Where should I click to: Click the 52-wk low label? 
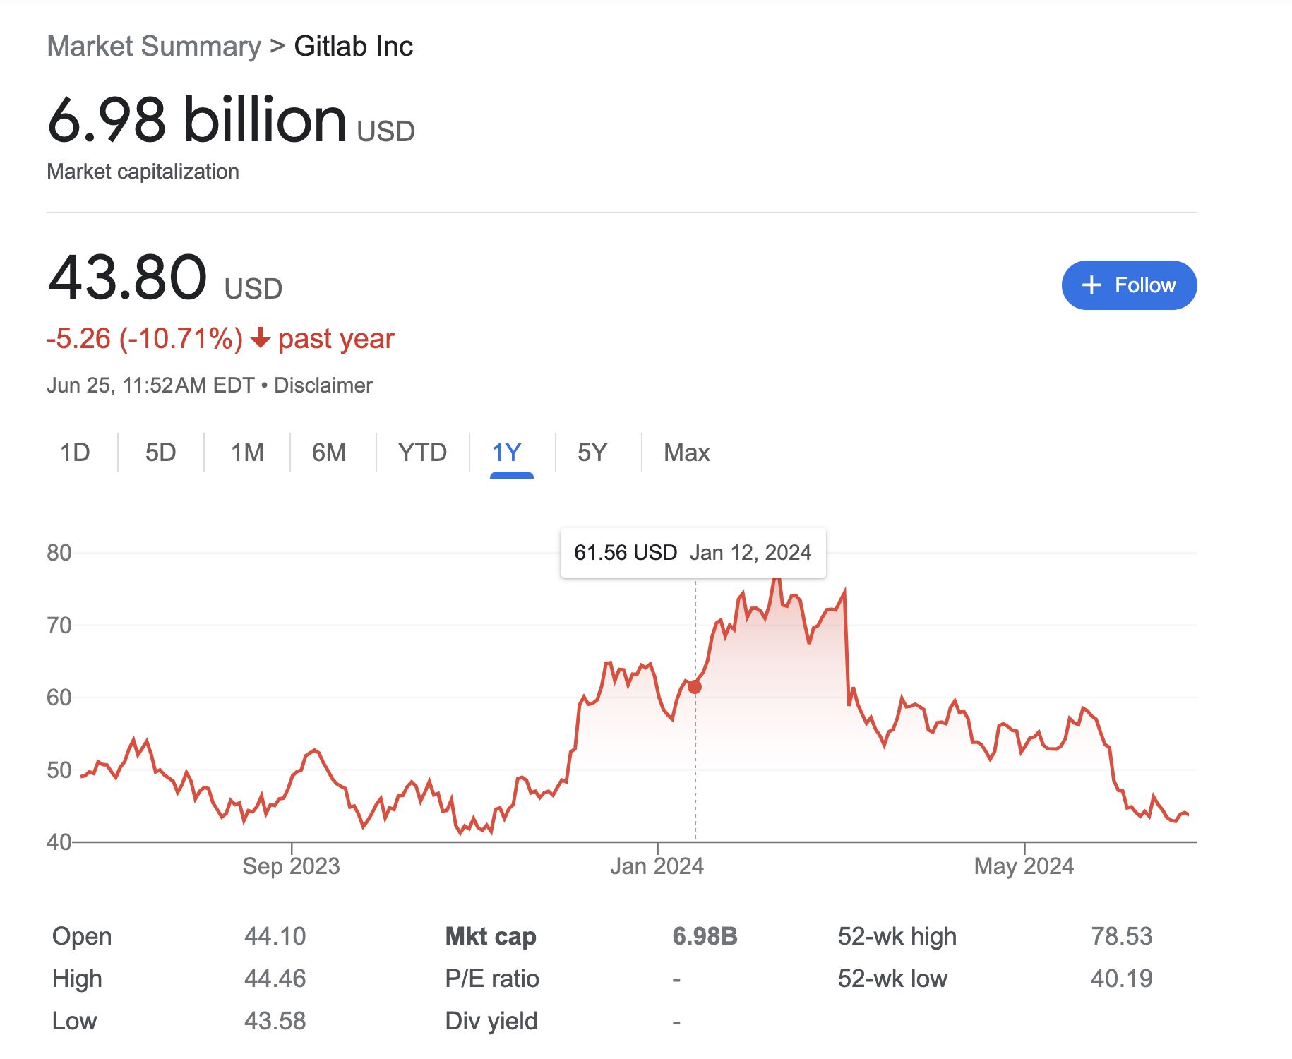892,979
